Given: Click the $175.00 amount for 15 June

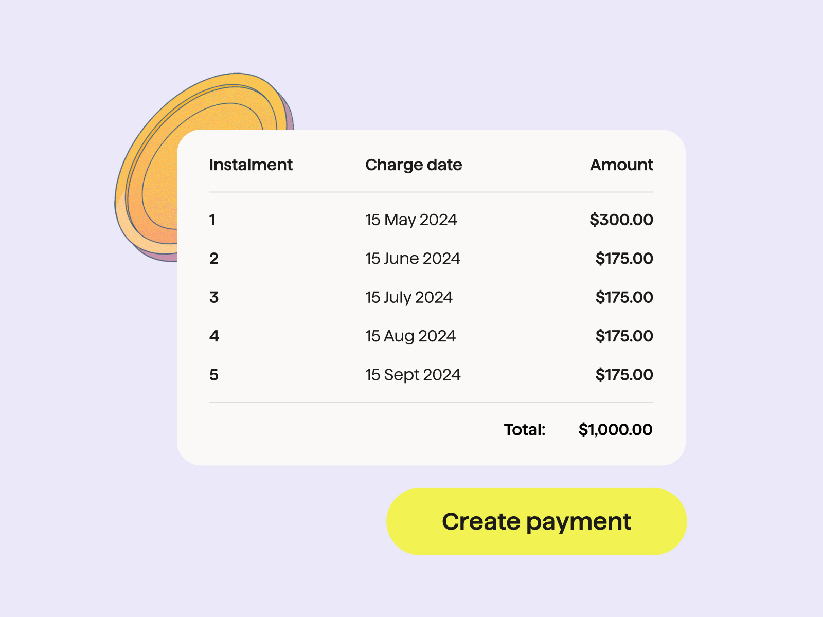Looking at the screenshot, I should 624,258.
